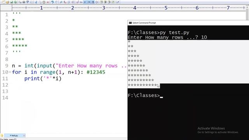Open Find with the magnifier icon
Screen dimensions: 249x140
coord(61,2)
